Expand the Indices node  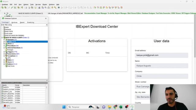[4, 64]
